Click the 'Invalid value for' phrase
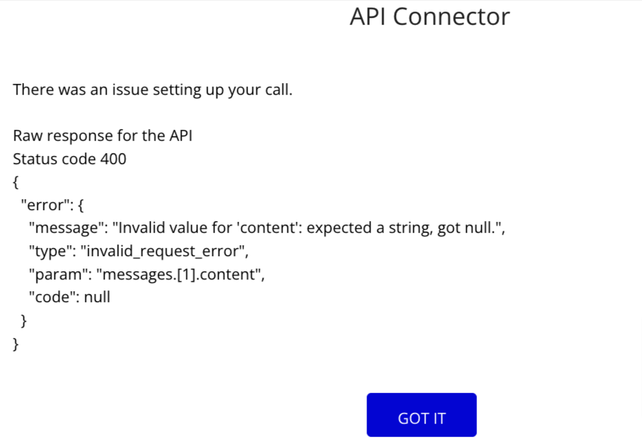The width and height of the screenshot is (642, 445). (175, 228)
